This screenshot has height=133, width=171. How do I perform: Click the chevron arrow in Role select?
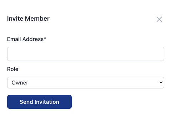click(x=161, y=82)
